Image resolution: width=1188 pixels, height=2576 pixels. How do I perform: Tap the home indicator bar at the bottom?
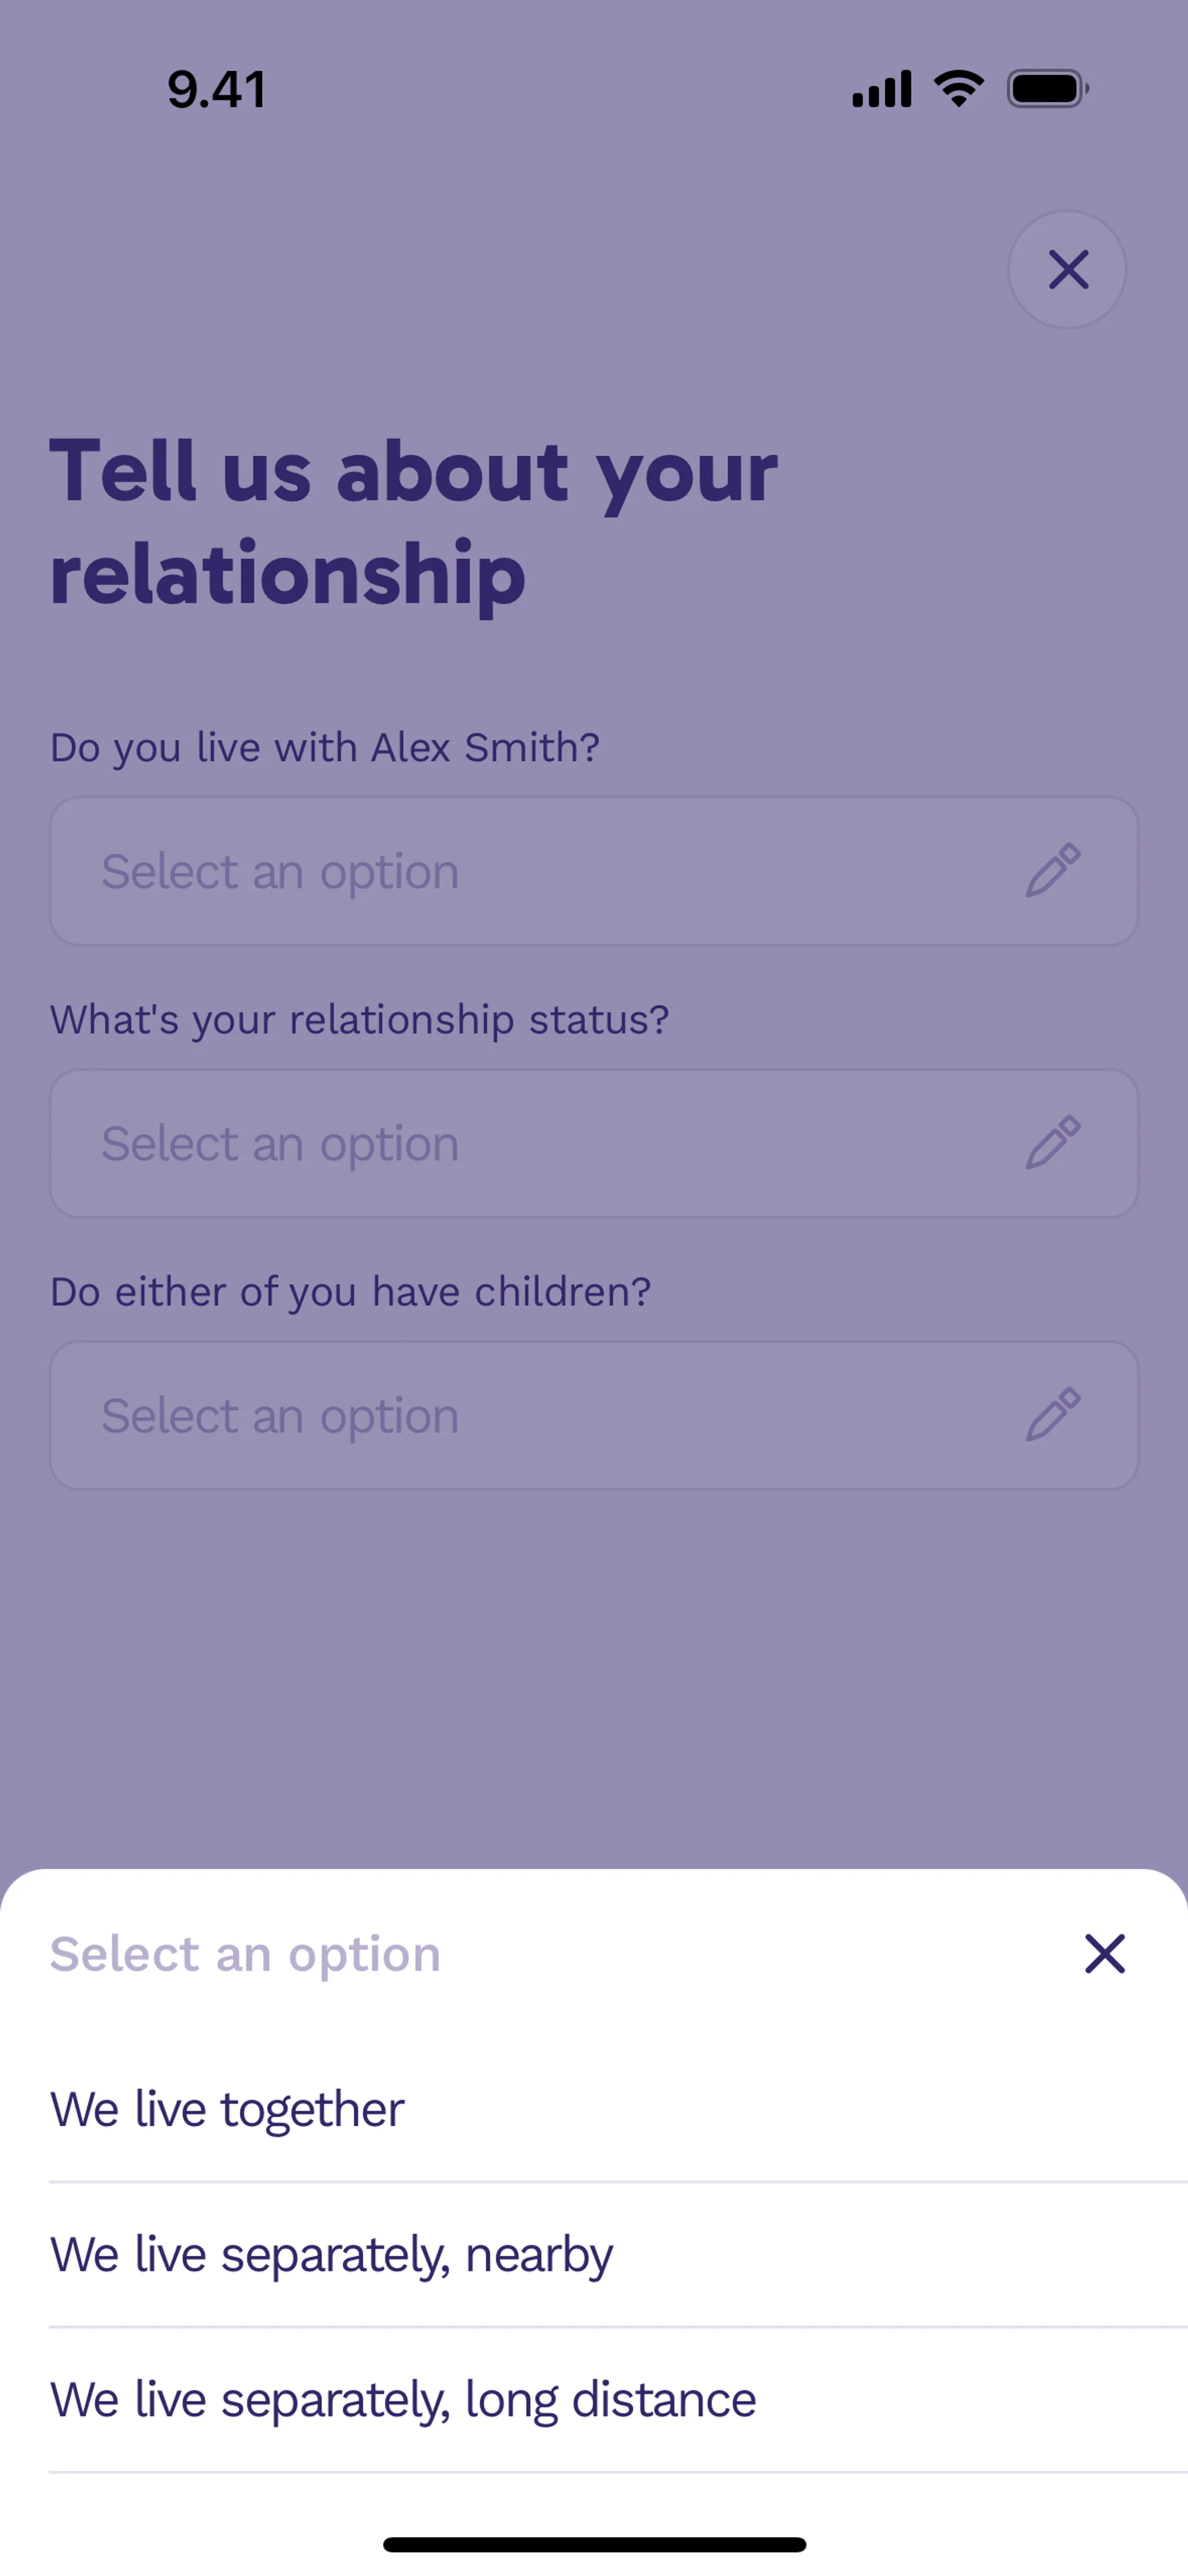pos(594,2544)
